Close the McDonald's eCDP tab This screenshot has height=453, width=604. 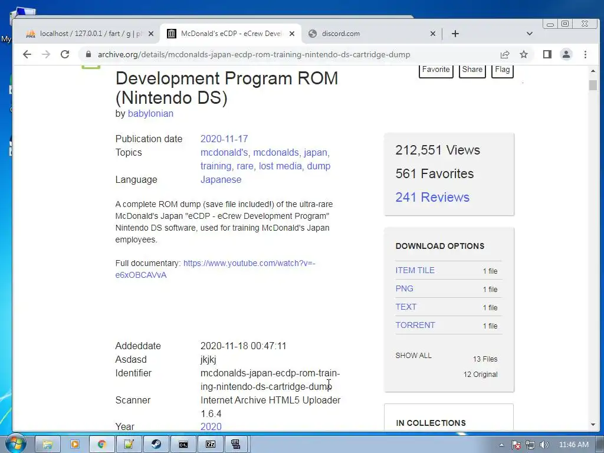click(x=292, y=34)
